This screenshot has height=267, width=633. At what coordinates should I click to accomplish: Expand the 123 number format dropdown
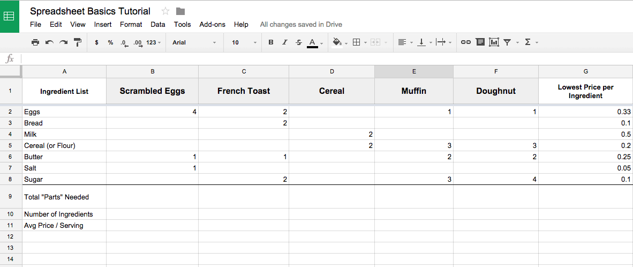tap(154, 42)
